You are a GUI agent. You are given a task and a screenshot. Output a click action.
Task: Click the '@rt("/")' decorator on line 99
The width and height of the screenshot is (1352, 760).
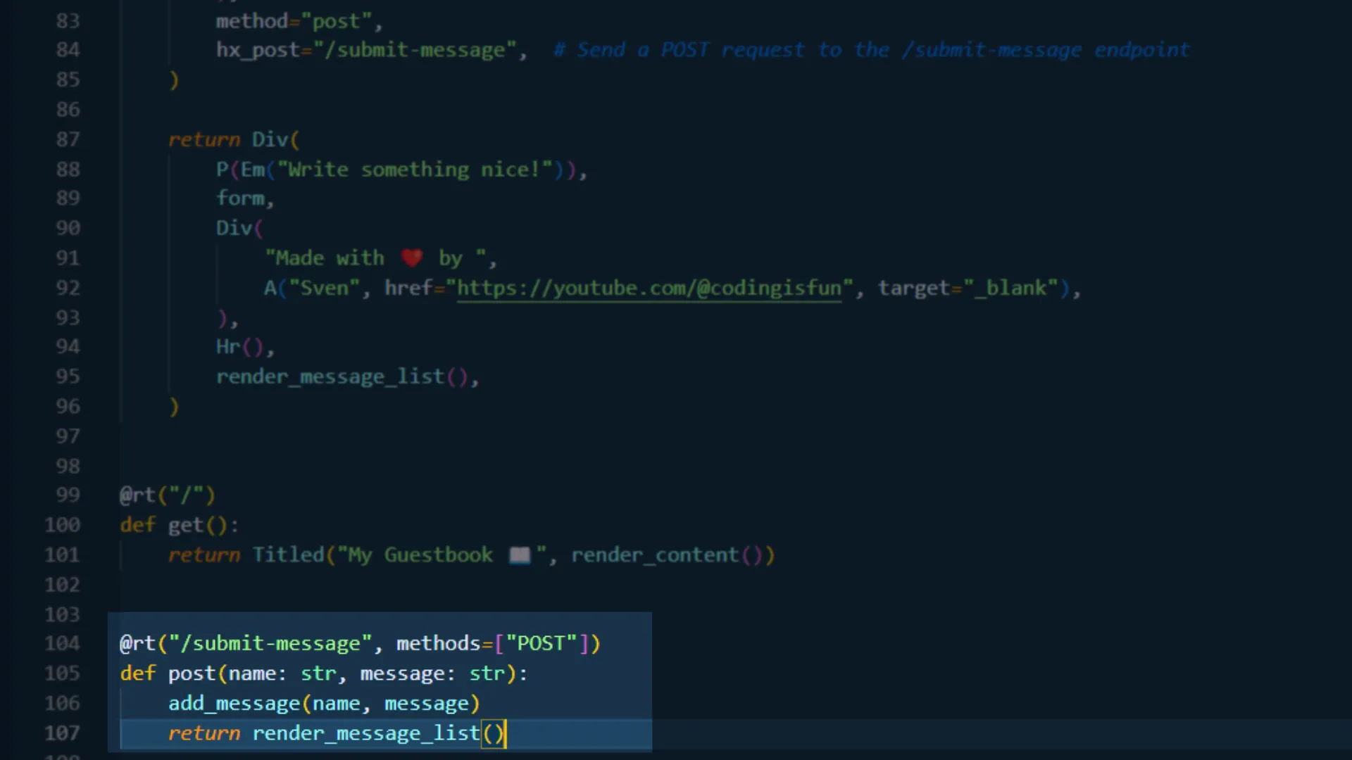[x=168, y=495]
